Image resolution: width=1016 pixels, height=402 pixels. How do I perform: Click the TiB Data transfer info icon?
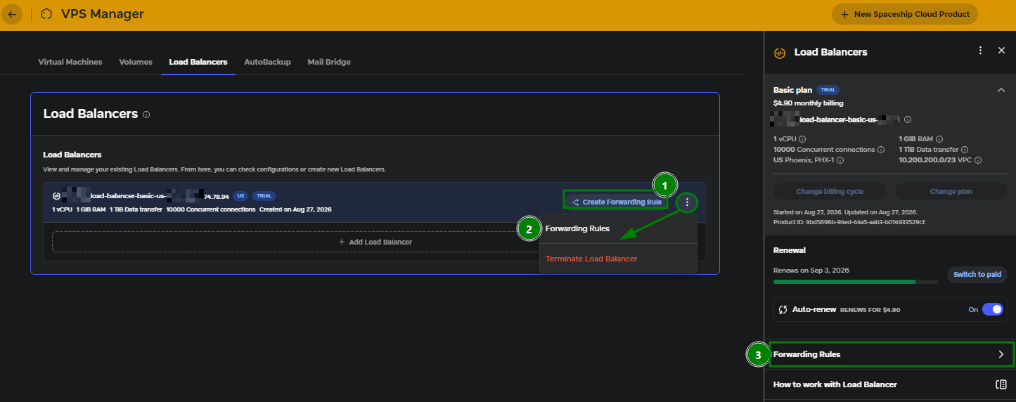[965, 150]
